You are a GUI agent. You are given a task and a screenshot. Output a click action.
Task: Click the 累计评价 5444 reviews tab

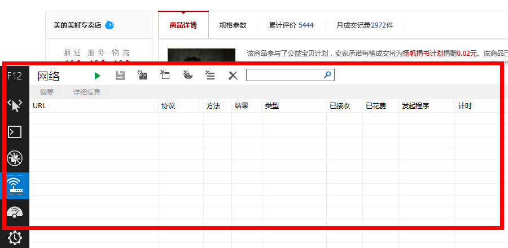coord(291,25)
